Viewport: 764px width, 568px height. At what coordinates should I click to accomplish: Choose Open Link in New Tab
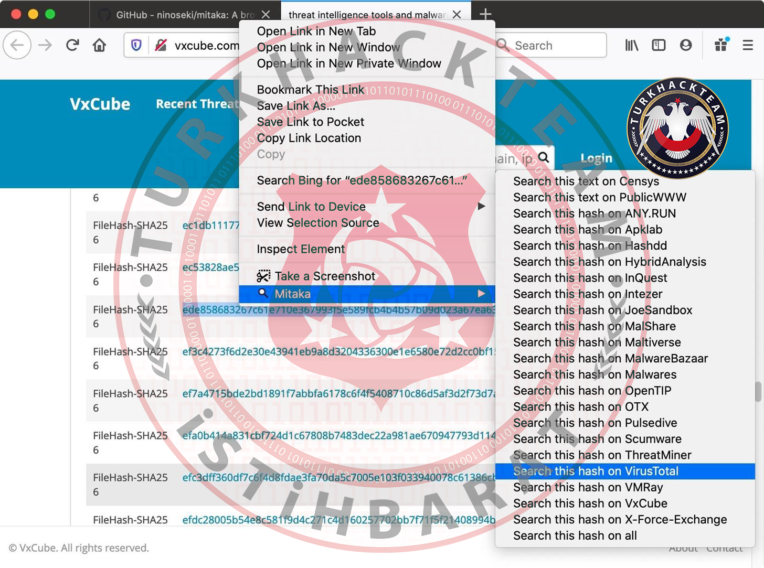pos(367,31)
